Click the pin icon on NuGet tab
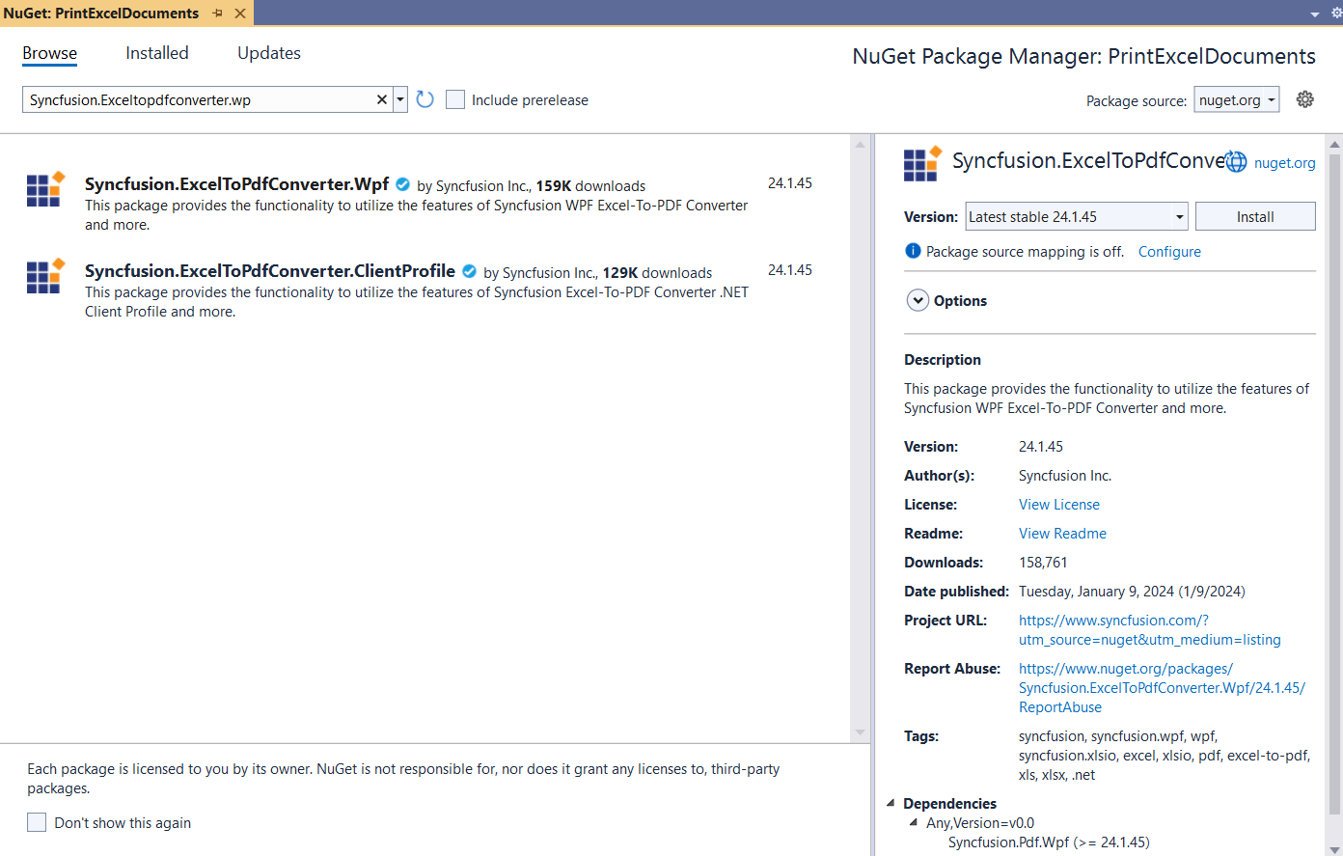This screenshot has width=1343, height=856. (x=218, y=14)
